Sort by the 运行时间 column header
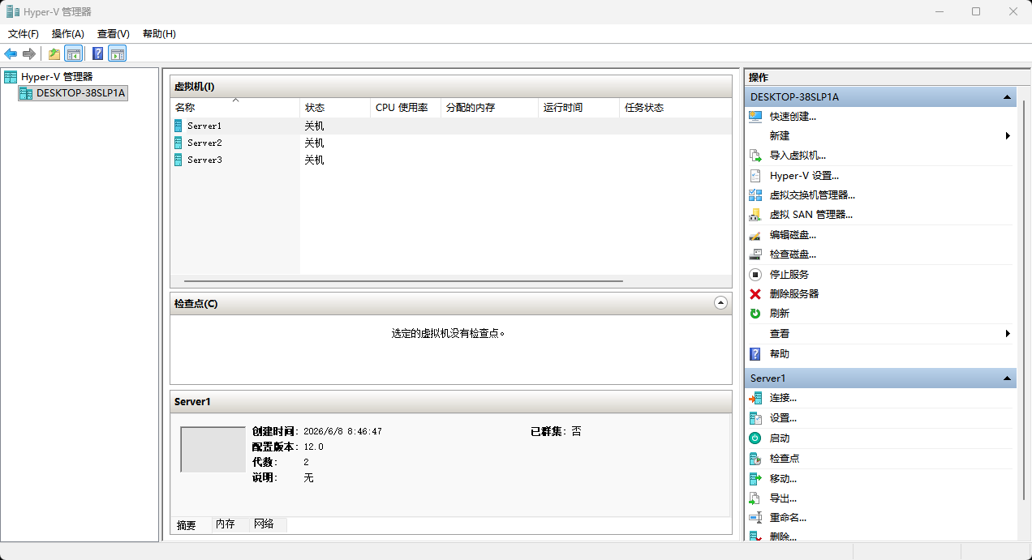1032x560 pixels. click(578, 108)
